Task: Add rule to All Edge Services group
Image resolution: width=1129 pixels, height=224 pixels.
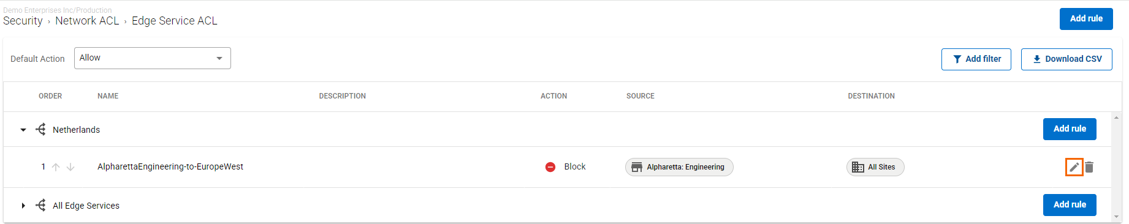Action: point(1070,205)
